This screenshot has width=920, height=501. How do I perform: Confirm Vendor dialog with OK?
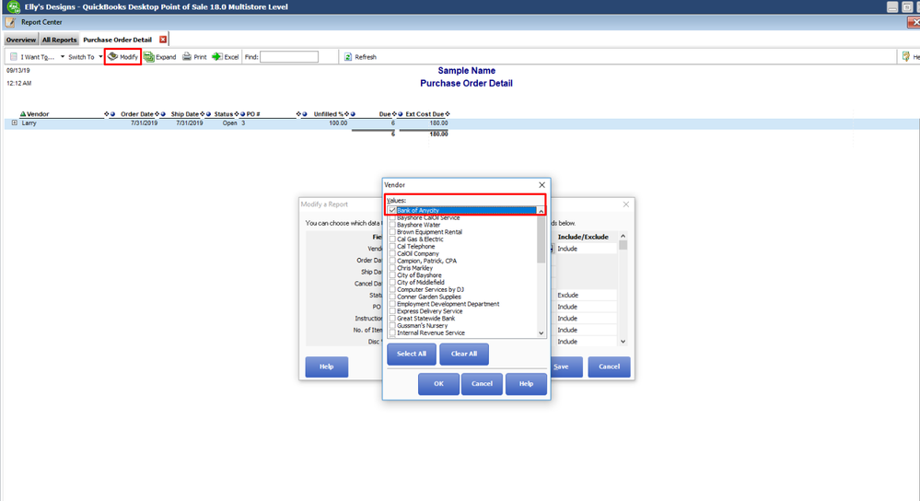tap(439, 384)
